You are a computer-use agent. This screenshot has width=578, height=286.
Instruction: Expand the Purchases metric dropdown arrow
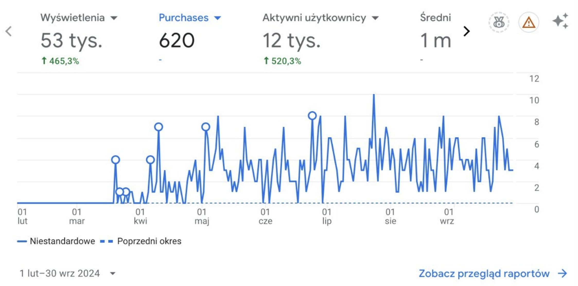pos(218,18)
